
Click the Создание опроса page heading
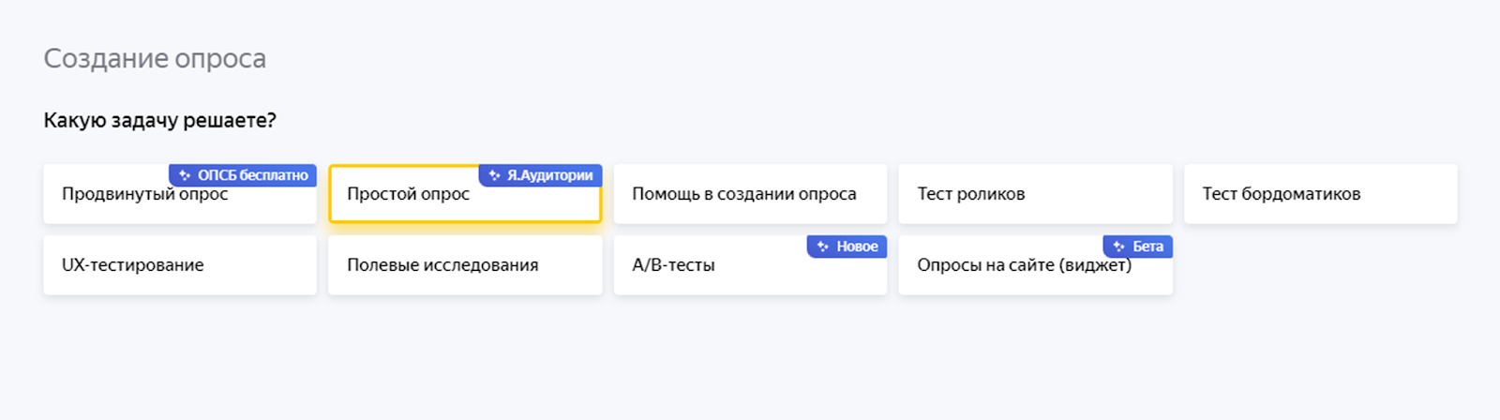click(155, 58)
